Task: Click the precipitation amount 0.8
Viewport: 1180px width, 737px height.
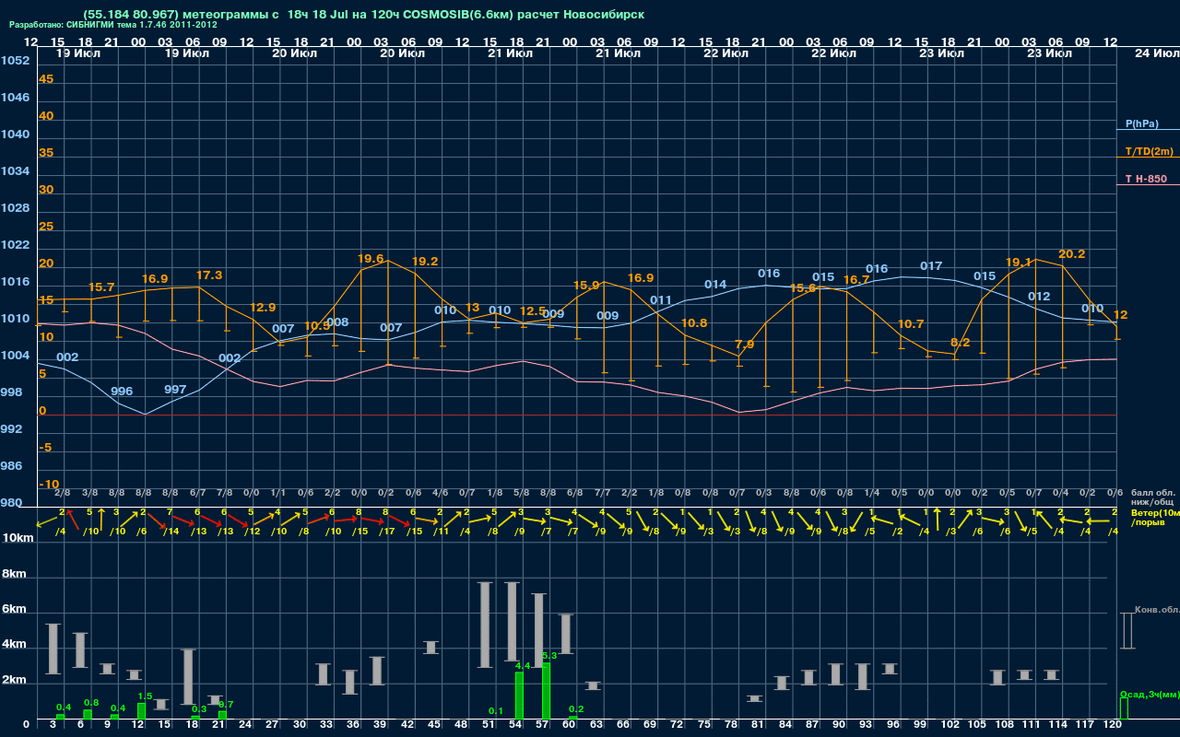Action: click(x=91, y=702)
